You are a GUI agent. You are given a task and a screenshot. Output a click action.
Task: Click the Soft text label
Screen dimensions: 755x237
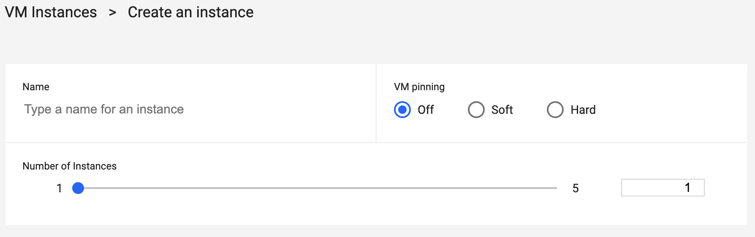502,110
